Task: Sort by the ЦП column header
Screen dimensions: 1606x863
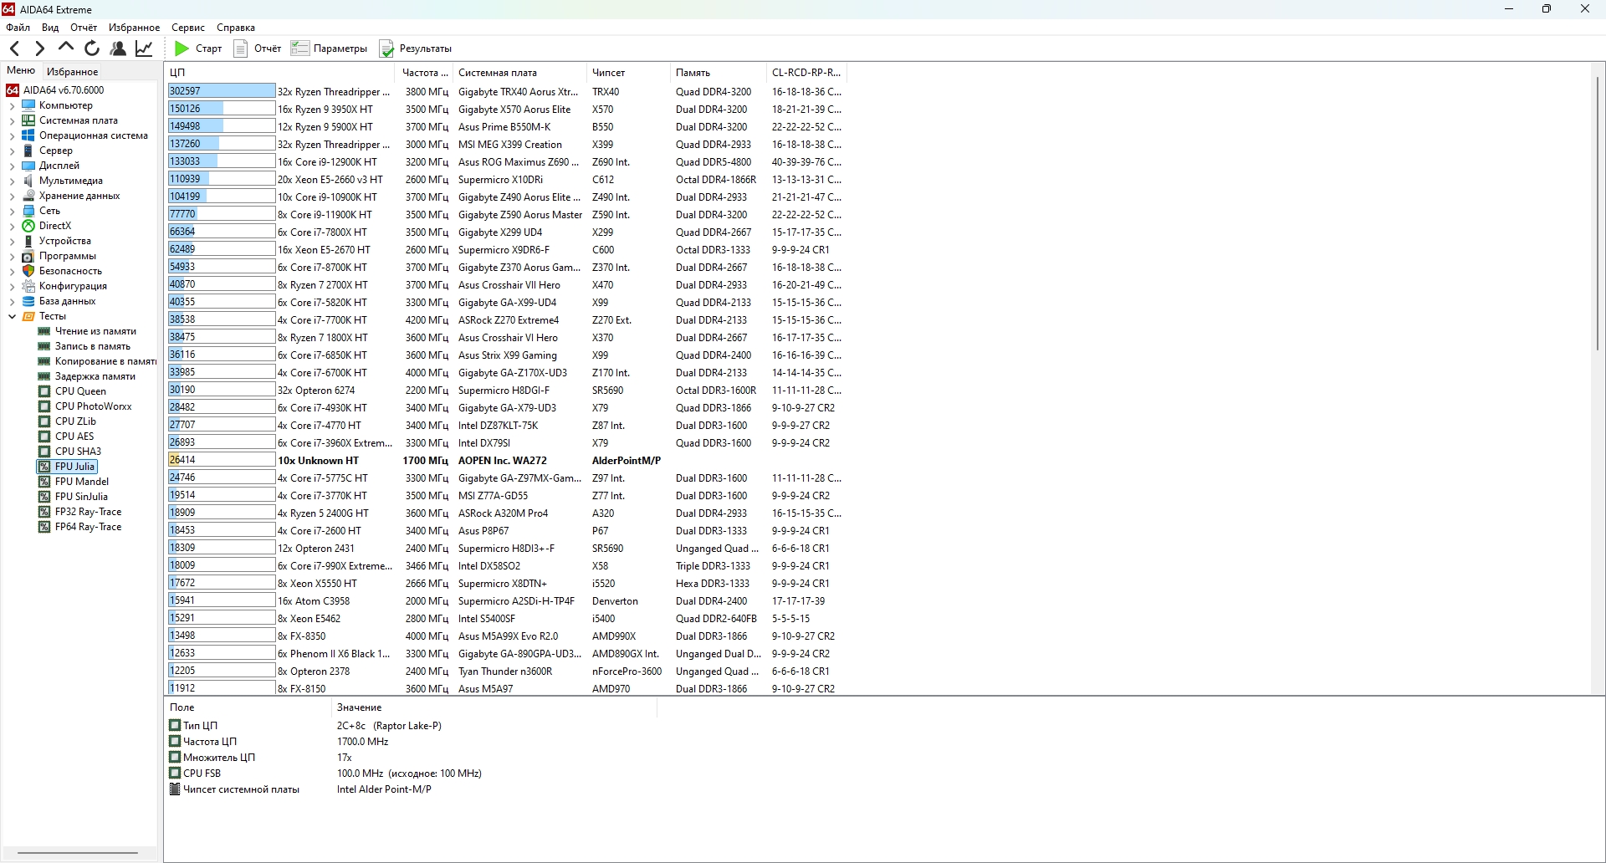Action: [281, 73]
